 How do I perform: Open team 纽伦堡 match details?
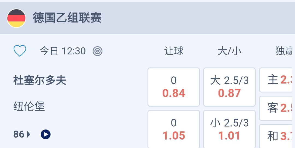29,106
